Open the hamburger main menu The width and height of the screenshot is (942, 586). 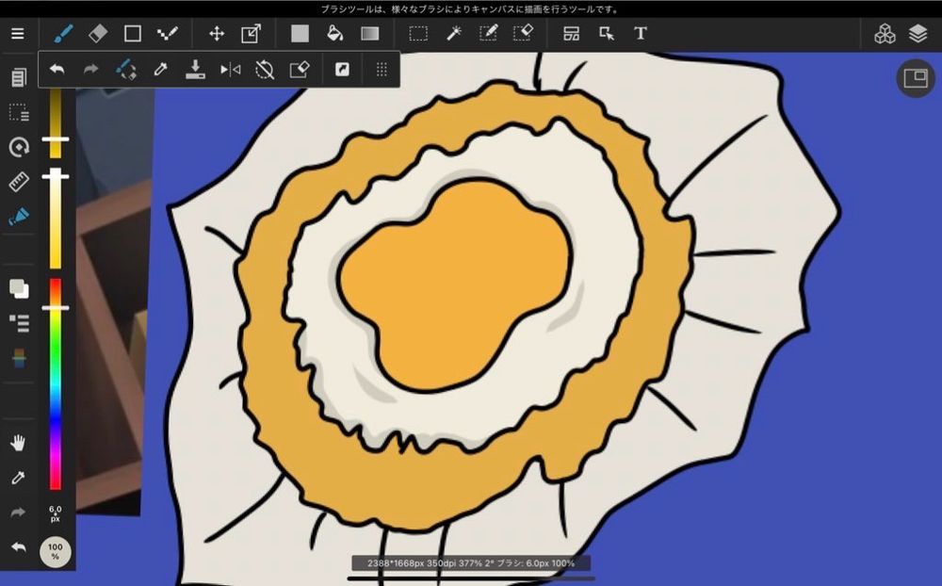pyautogui.click(x=18, y=34)
